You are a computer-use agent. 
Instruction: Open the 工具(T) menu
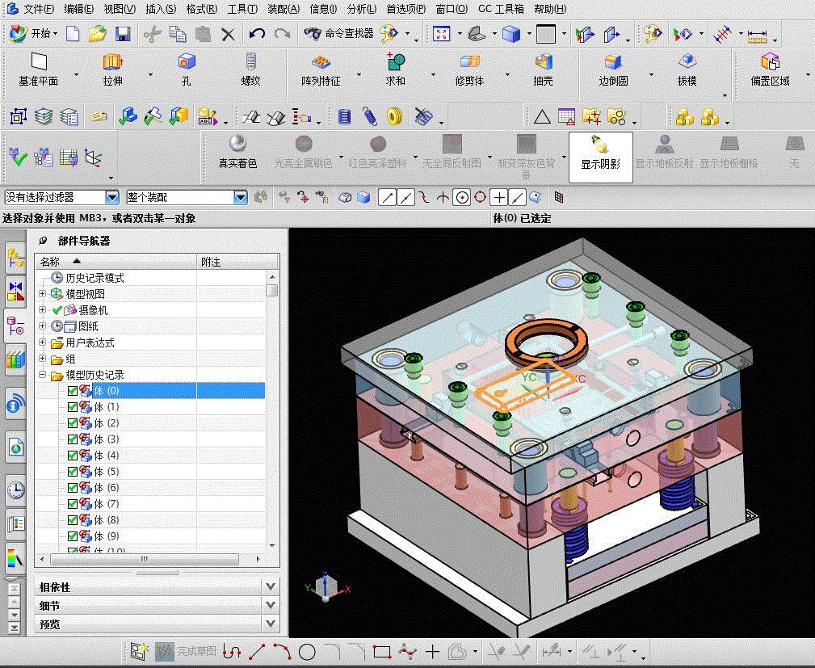[x=243, y=9]
